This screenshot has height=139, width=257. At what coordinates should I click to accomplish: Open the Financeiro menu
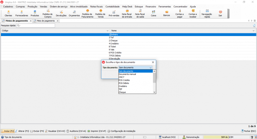pos(151,6)
